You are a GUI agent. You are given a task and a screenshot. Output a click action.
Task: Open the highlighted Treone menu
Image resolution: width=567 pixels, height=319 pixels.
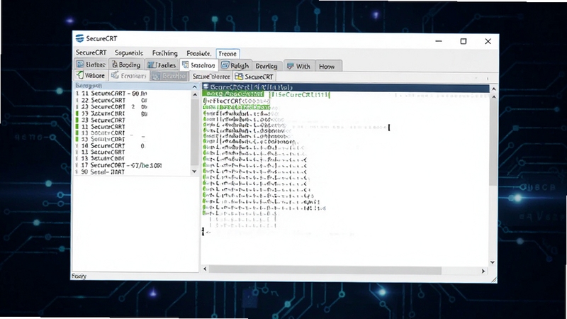click(x=228, y=54)
